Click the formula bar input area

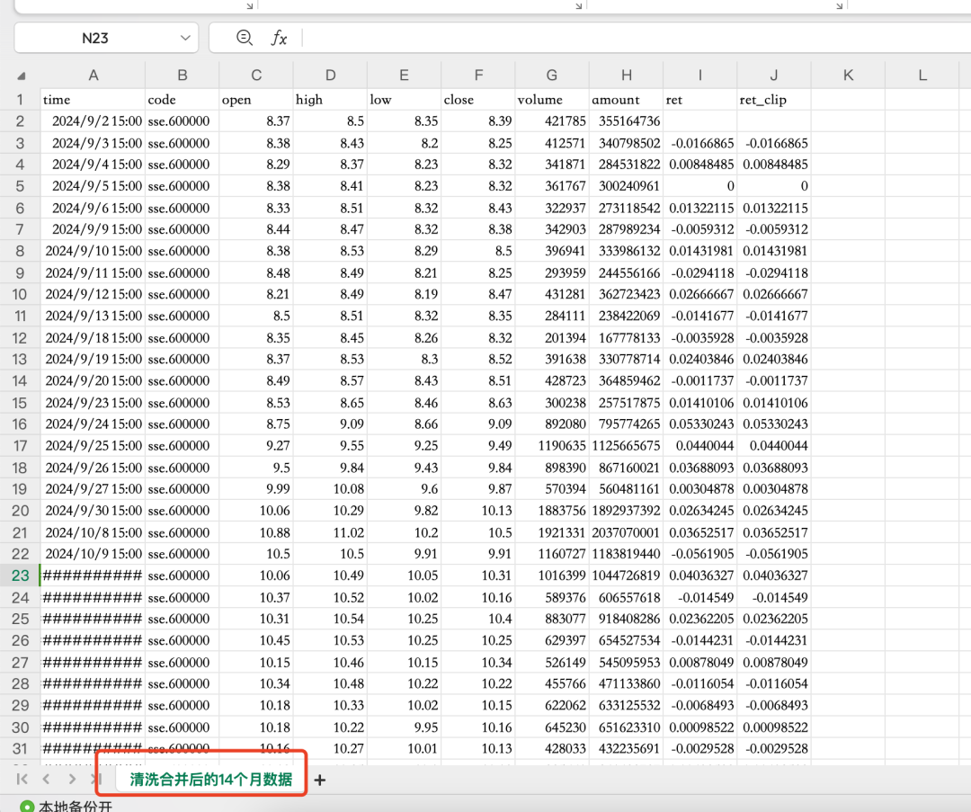click(637, 38)
